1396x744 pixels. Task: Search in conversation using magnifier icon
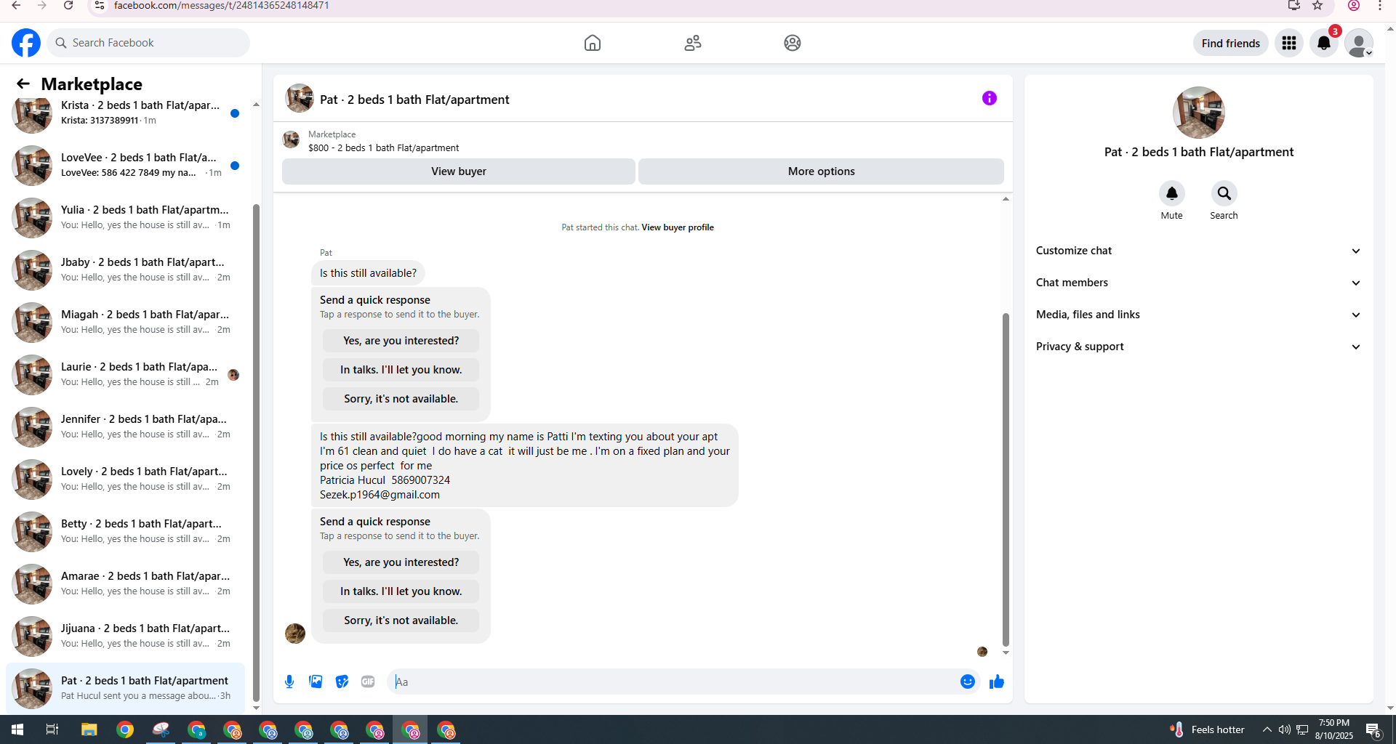pyautogui.click(x=1224, y=193)
